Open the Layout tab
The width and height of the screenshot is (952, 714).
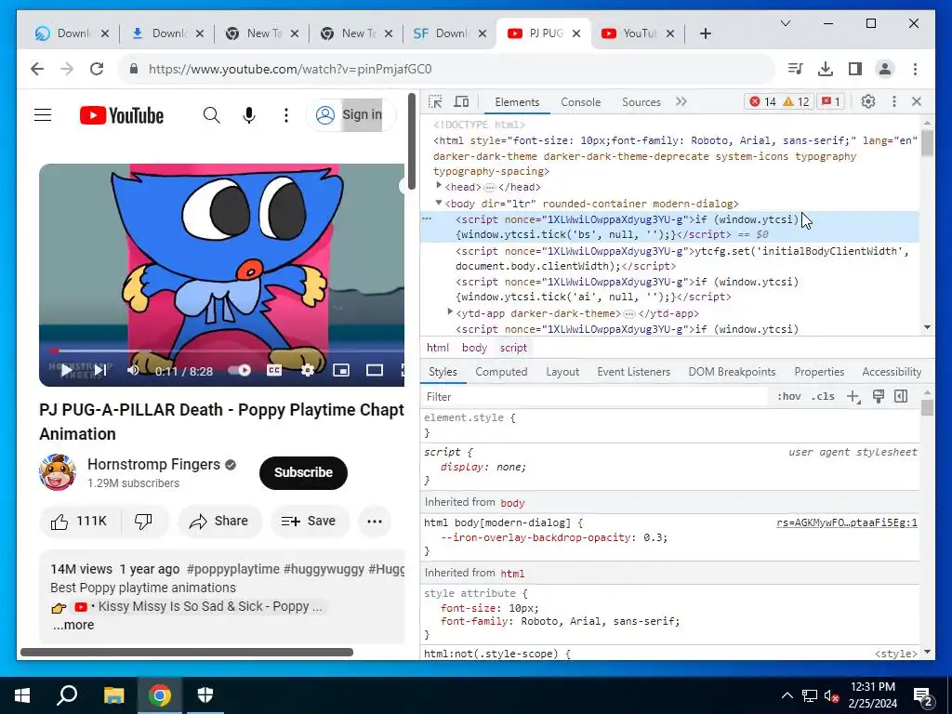pos(562,372)
